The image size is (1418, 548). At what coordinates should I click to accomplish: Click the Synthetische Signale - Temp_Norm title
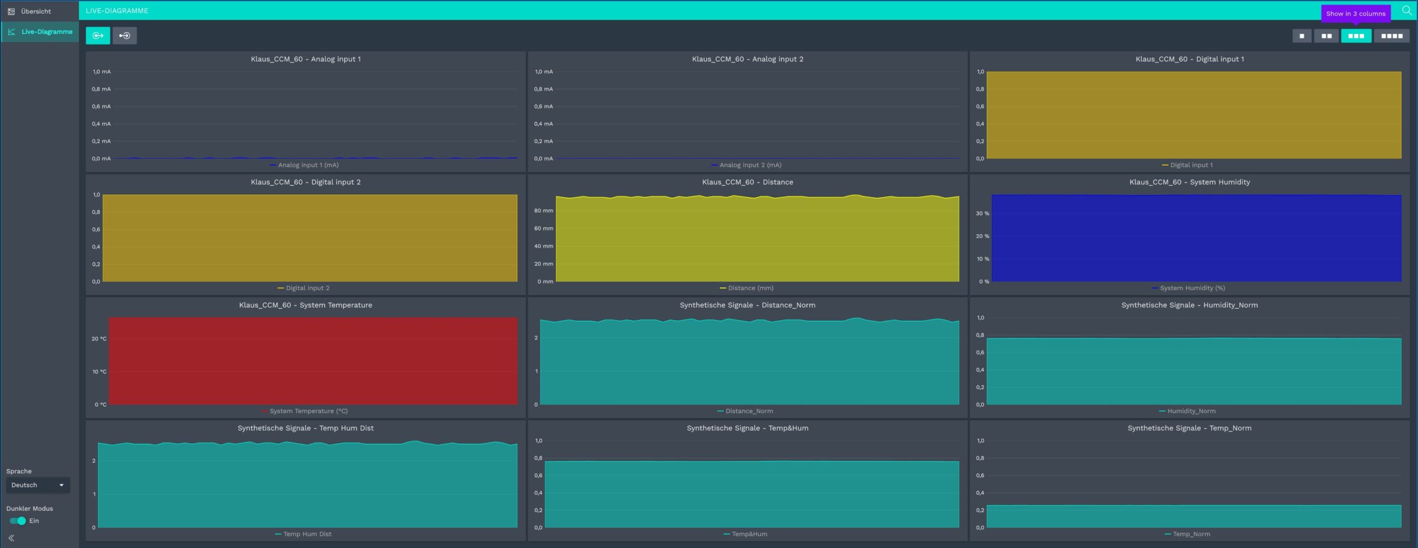tap(1189, 428)
